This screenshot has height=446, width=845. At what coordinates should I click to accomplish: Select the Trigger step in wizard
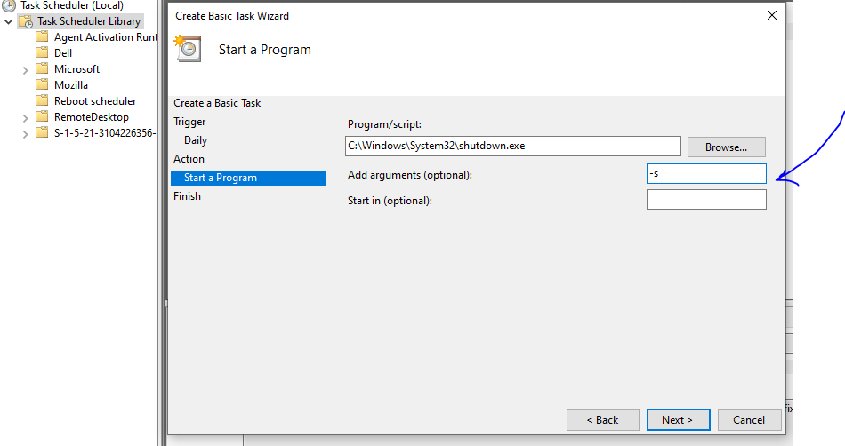click(x=189, y=122)
